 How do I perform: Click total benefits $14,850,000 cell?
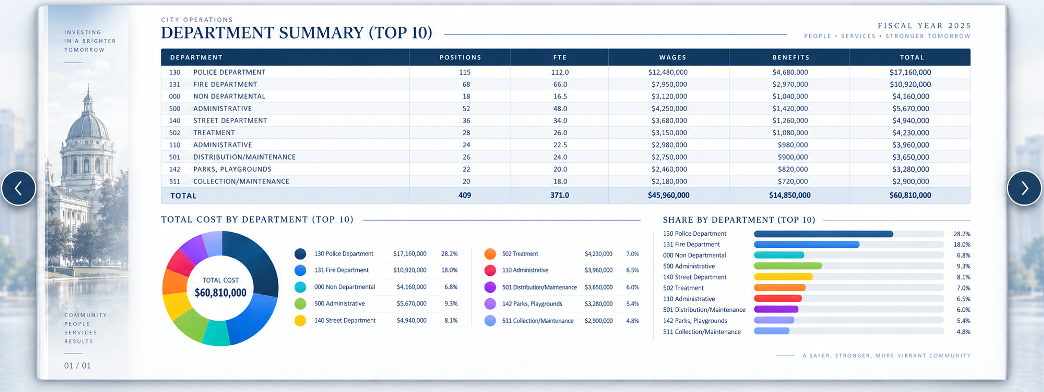pyautogui.click(x=790, y=195)
